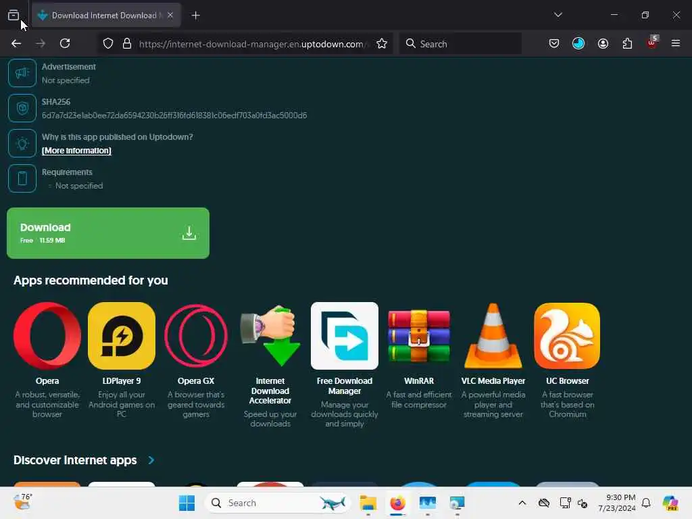Switch to Firefox in taskbar

pos(397,503)
